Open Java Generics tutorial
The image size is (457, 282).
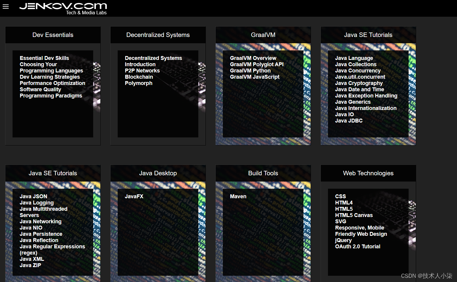(x=353, y=102)
